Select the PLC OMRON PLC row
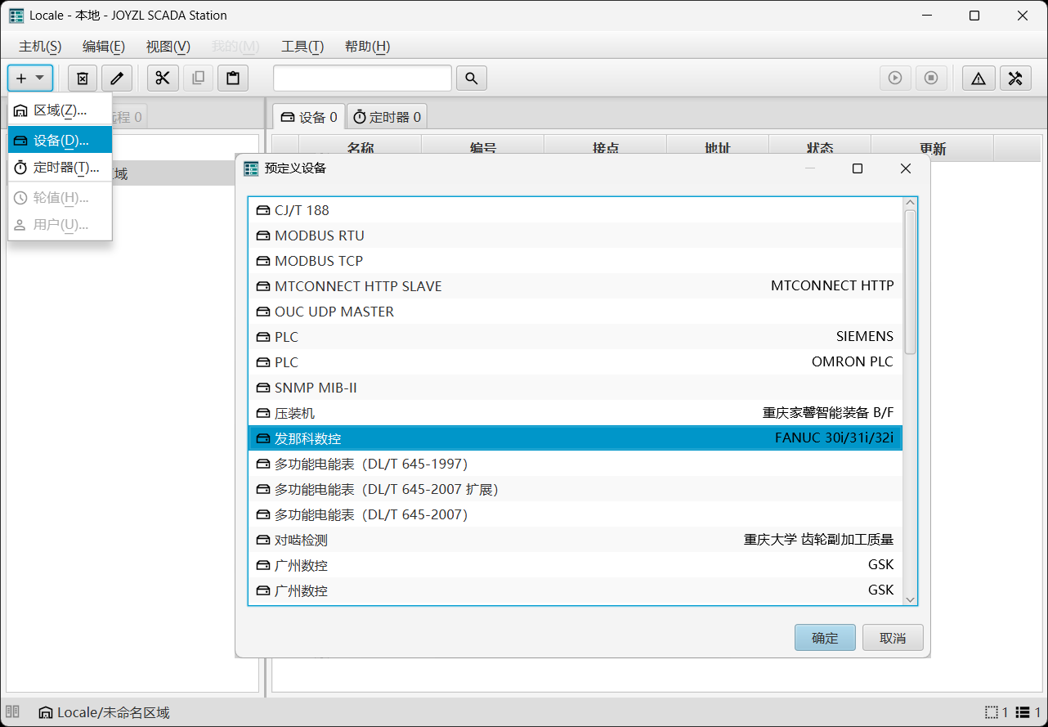This screenshot has width=1048, height=727. 575,362
